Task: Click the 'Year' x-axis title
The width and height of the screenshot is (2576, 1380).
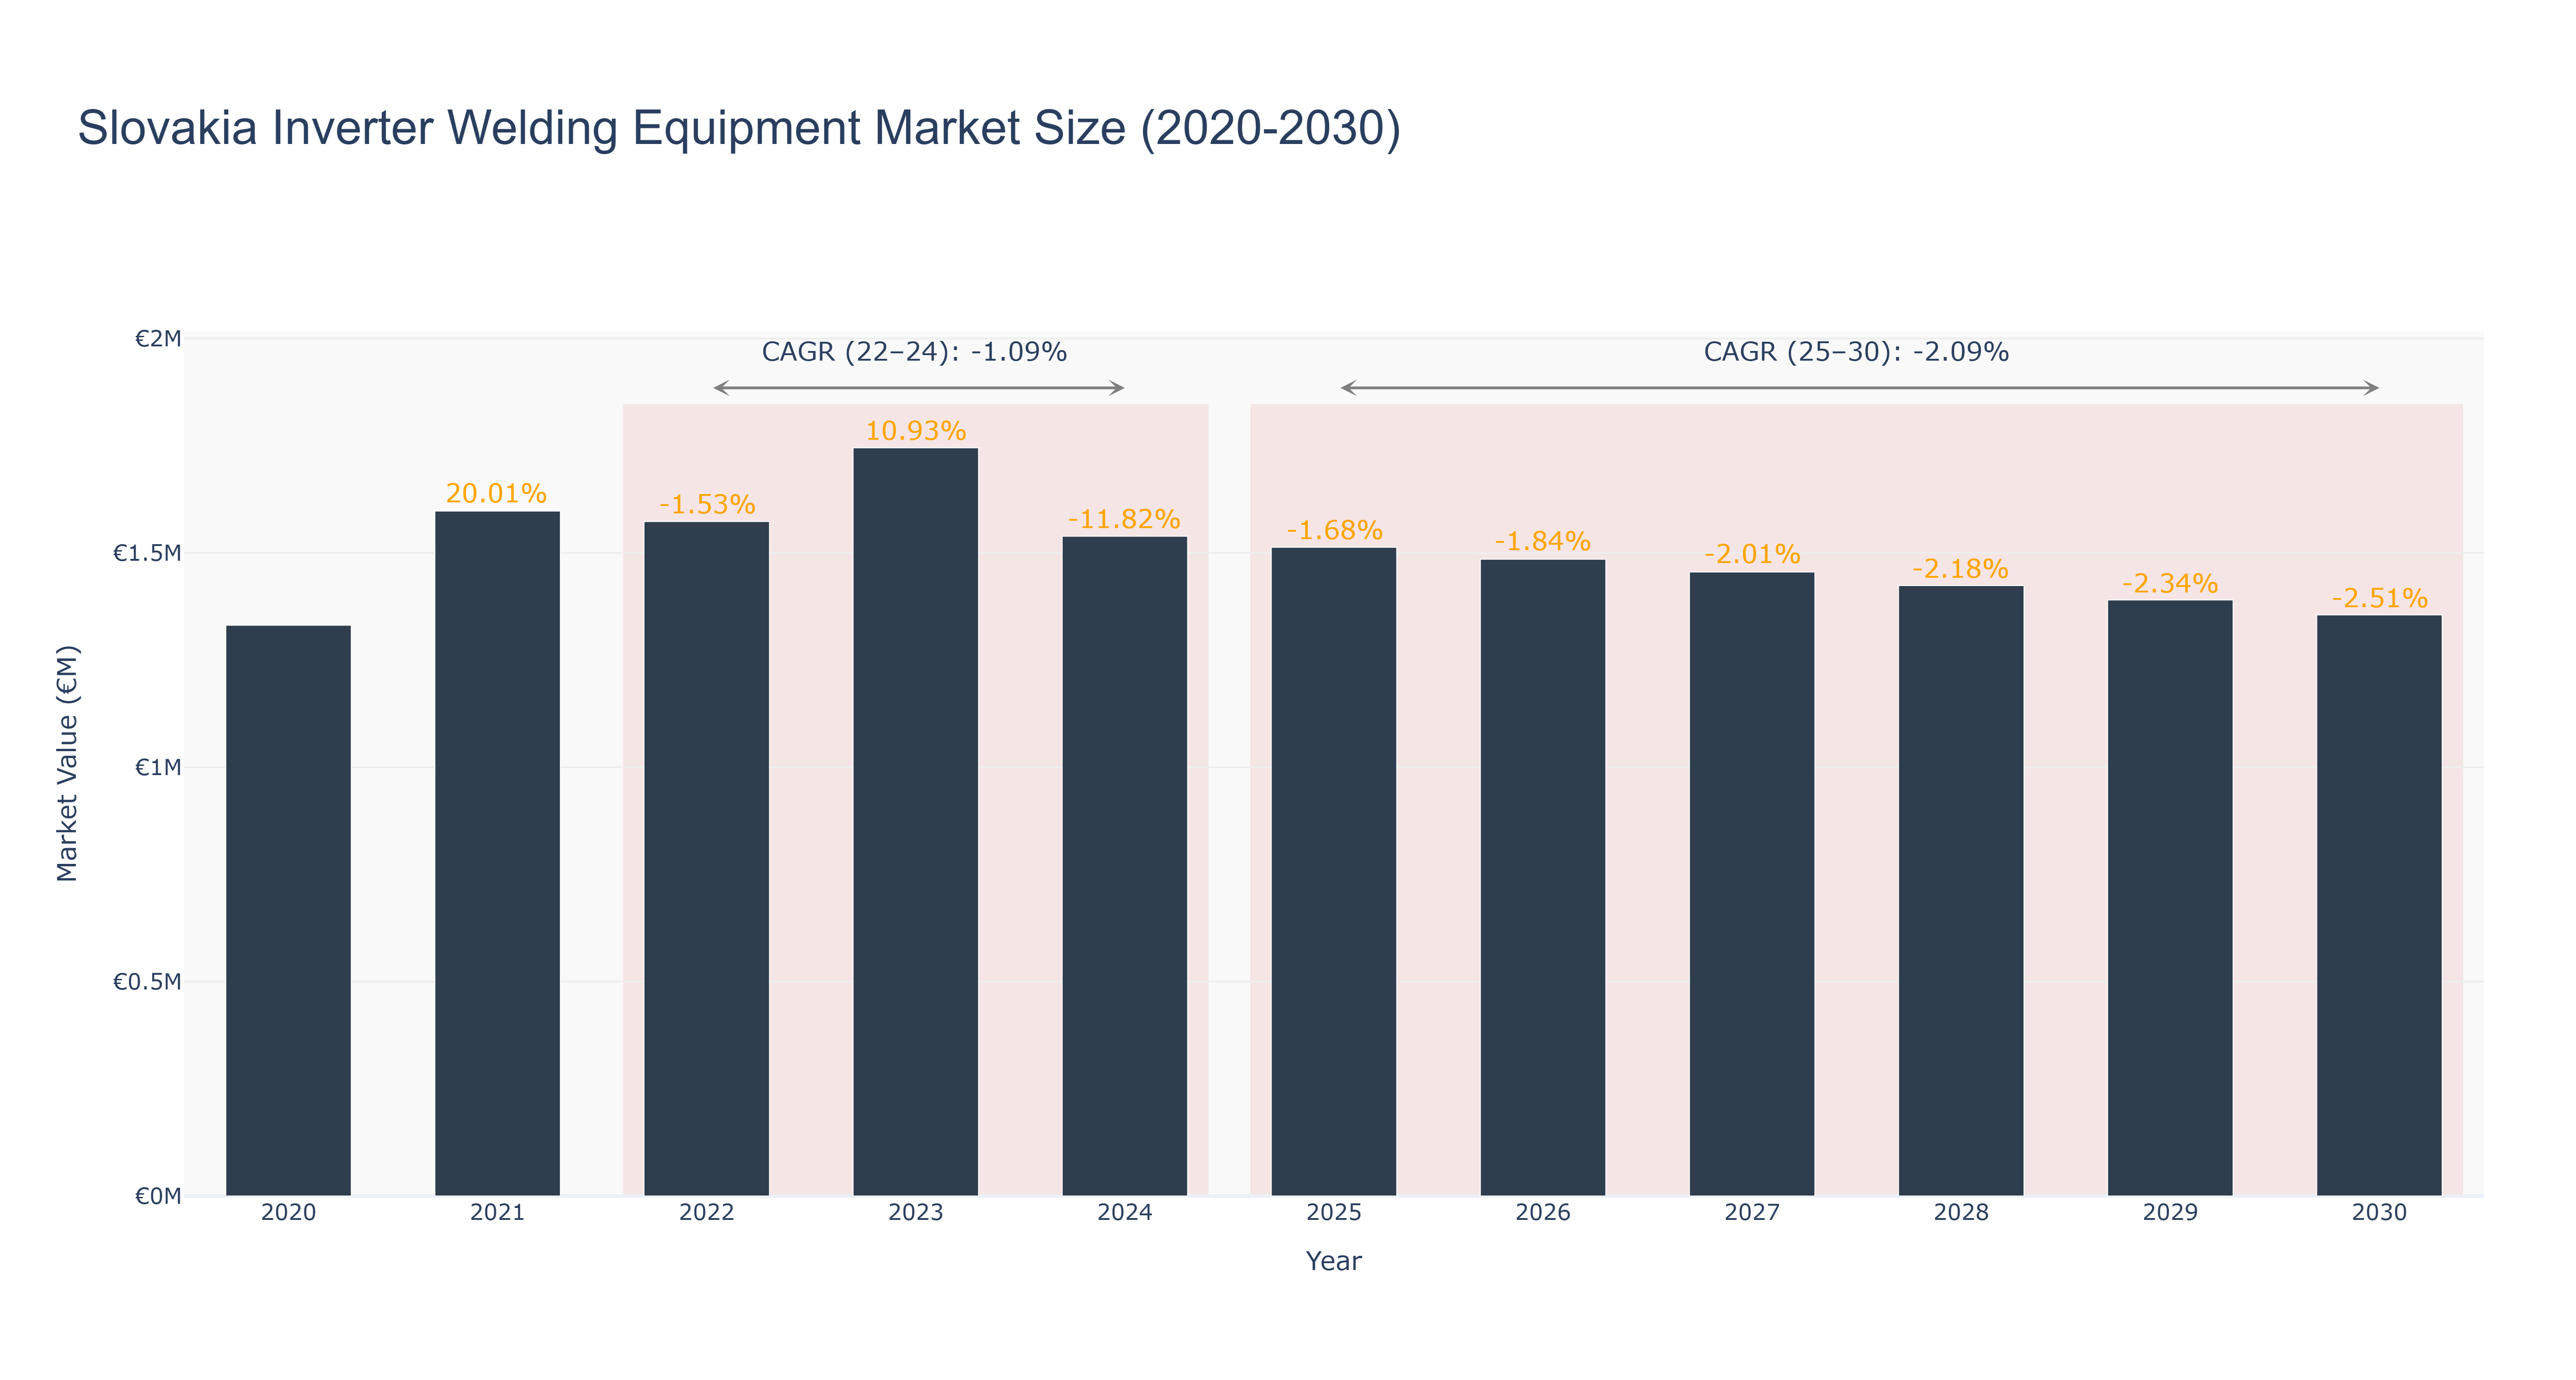Action: [x=1334, y=1261]
